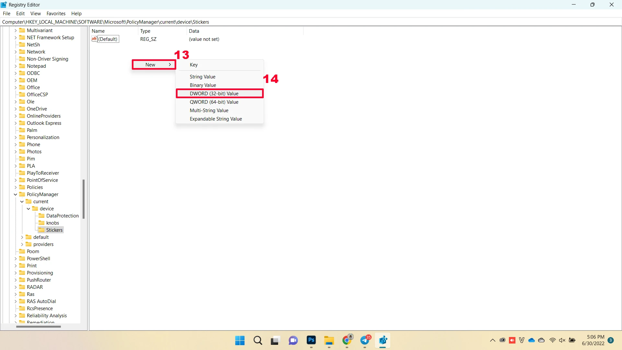Choose DWORD (32-bit) Value
Screen dimensions: 622x350
click(x=220, y=93)
